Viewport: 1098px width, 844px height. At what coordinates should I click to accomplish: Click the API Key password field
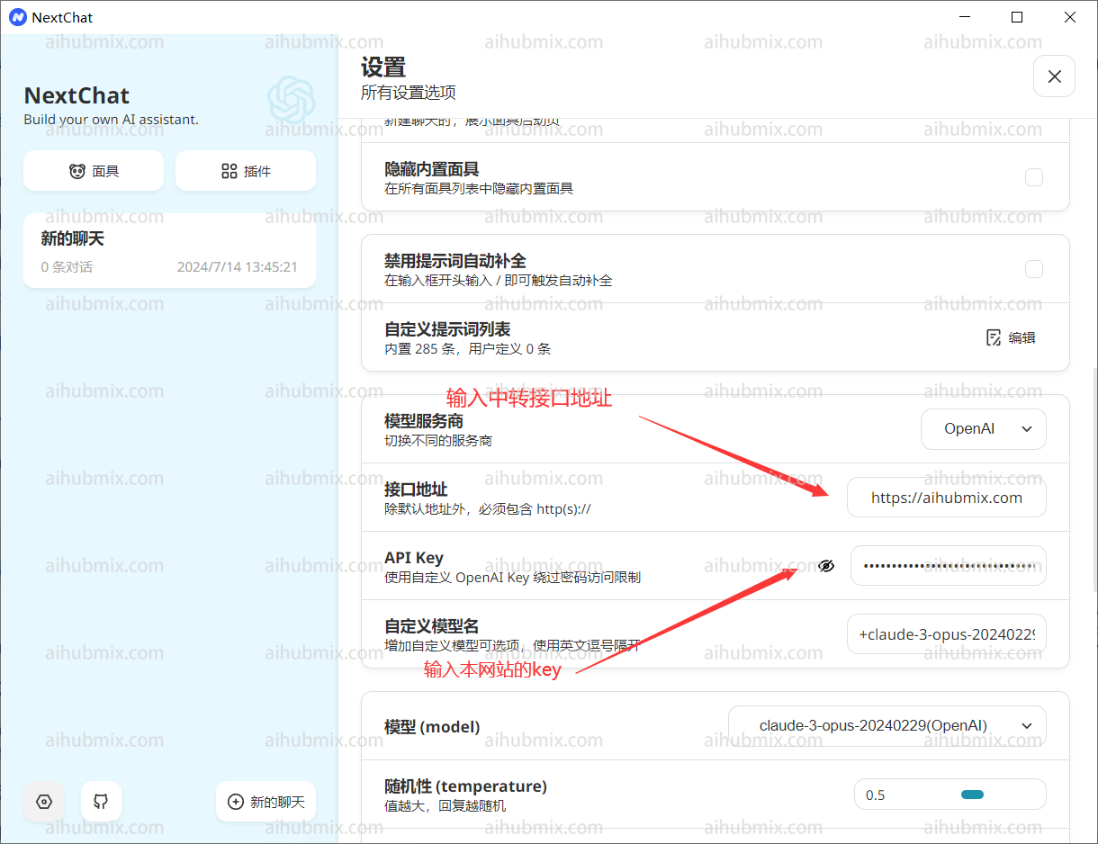pyautogui.click(x=949, y=566)
